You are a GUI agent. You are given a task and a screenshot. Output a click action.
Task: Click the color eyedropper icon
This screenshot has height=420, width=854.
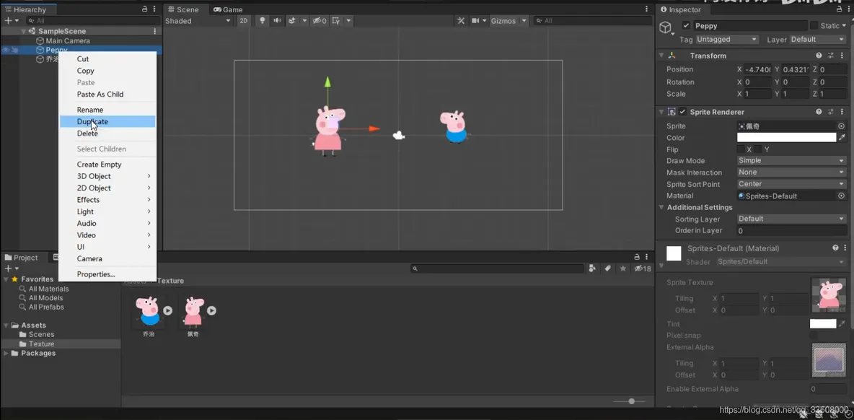[x=842, y=137]
